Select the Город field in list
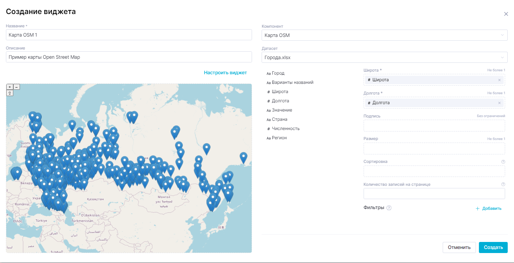The image size is (514, 263). point(278,73)
